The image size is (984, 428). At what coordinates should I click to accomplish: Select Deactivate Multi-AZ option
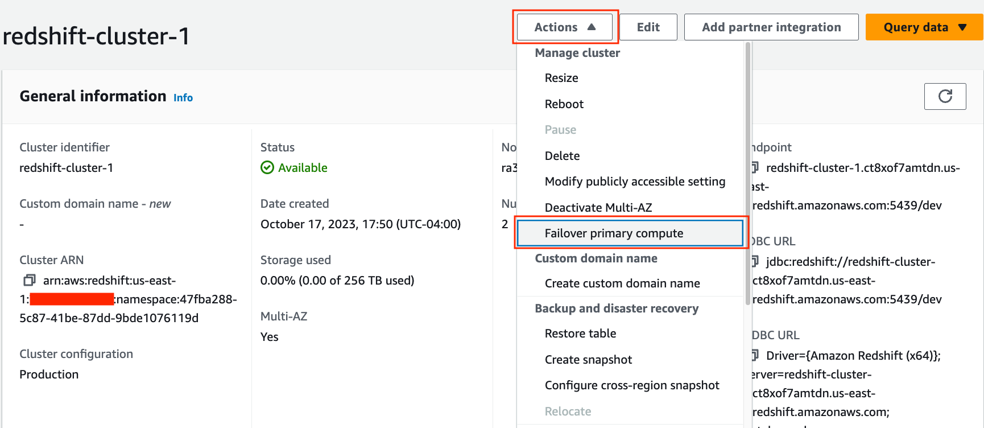tap(598, 208)
